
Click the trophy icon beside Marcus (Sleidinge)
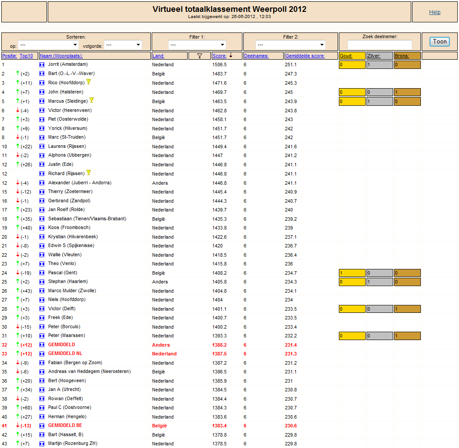92,100
